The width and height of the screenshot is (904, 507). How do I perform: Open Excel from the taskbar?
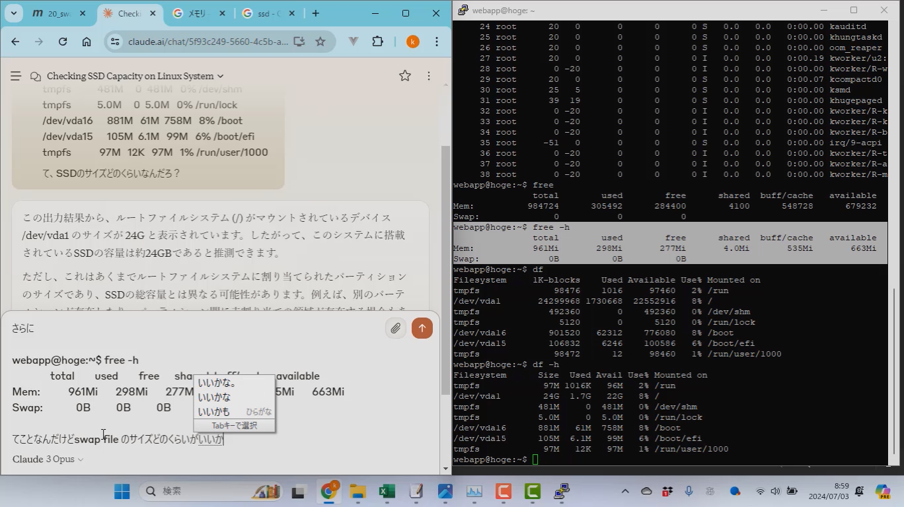387,491
